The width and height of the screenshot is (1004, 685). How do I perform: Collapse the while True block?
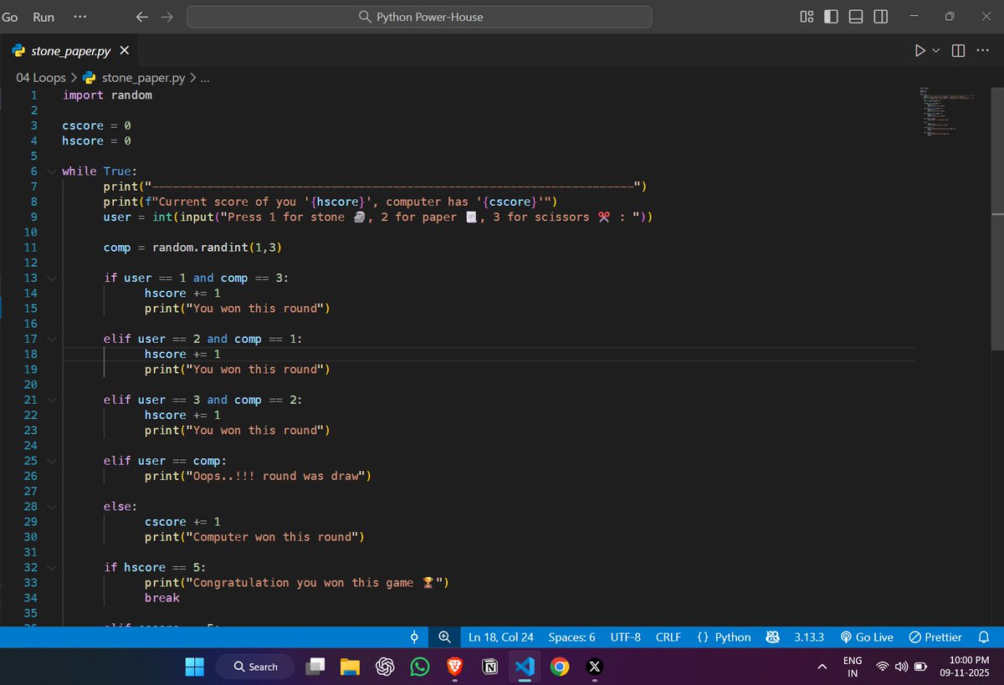[x=52, y=171]
